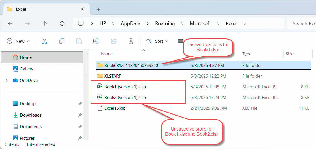Click the 11 KB size value
Viewport: 316px width, 149px height.
coord(304,108)
